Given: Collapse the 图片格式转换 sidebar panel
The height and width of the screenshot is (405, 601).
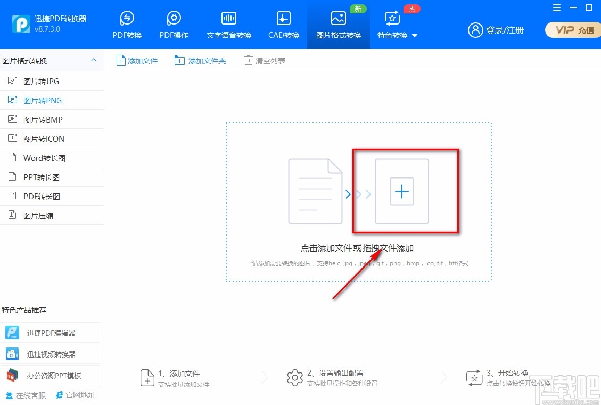Looking at the screenshot, I should [94, 60].
